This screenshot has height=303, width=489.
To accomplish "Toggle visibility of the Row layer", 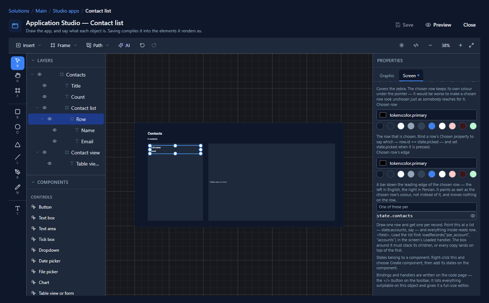I will (50, 119).
